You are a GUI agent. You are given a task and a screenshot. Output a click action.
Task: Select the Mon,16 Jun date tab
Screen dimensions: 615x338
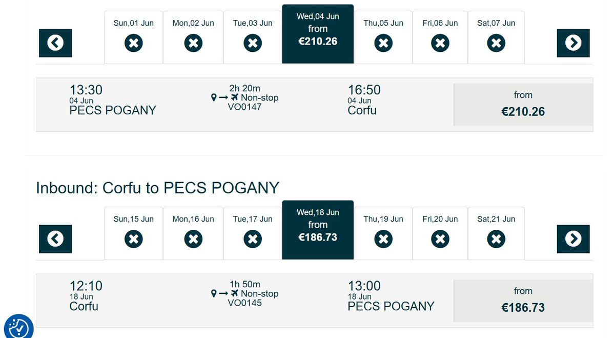(193, 233)
